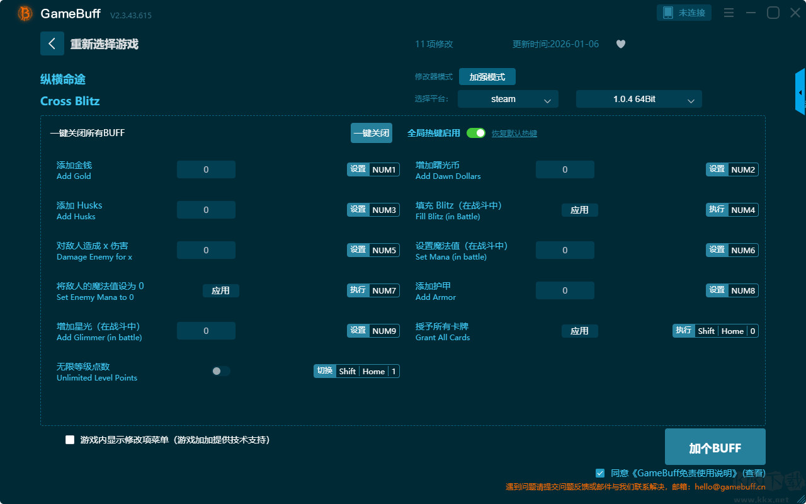806x504 pixels.
Task: Click the 纵横命途 game name
Action: [x=63, y=79]
